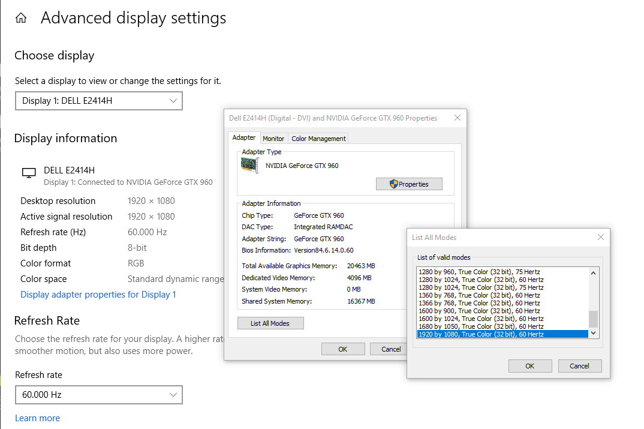The width and height of the screenshot is (644, 429).
Task: Close the List All Modes dialog
Action: tap(600, 237)
